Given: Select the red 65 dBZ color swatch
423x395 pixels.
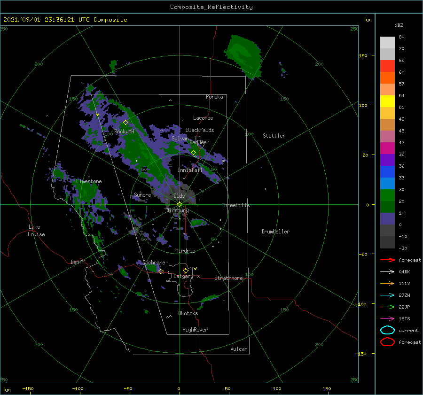Looking at the screenshot, I should (x=387, y=66).
